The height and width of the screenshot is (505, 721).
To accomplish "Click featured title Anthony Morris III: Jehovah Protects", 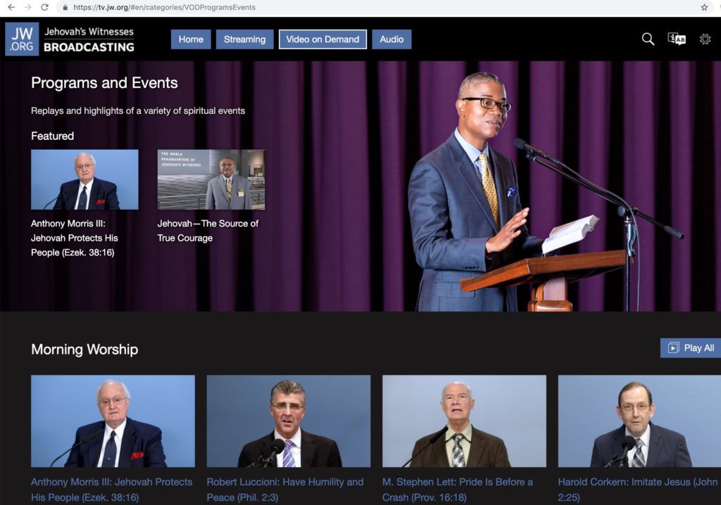I will click(x=75, y=238).
